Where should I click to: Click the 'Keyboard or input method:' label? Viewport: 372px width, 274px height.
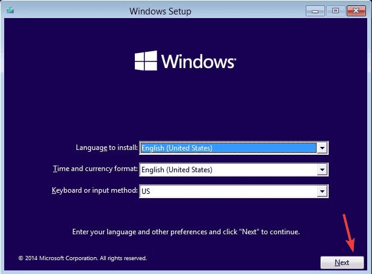95,190
